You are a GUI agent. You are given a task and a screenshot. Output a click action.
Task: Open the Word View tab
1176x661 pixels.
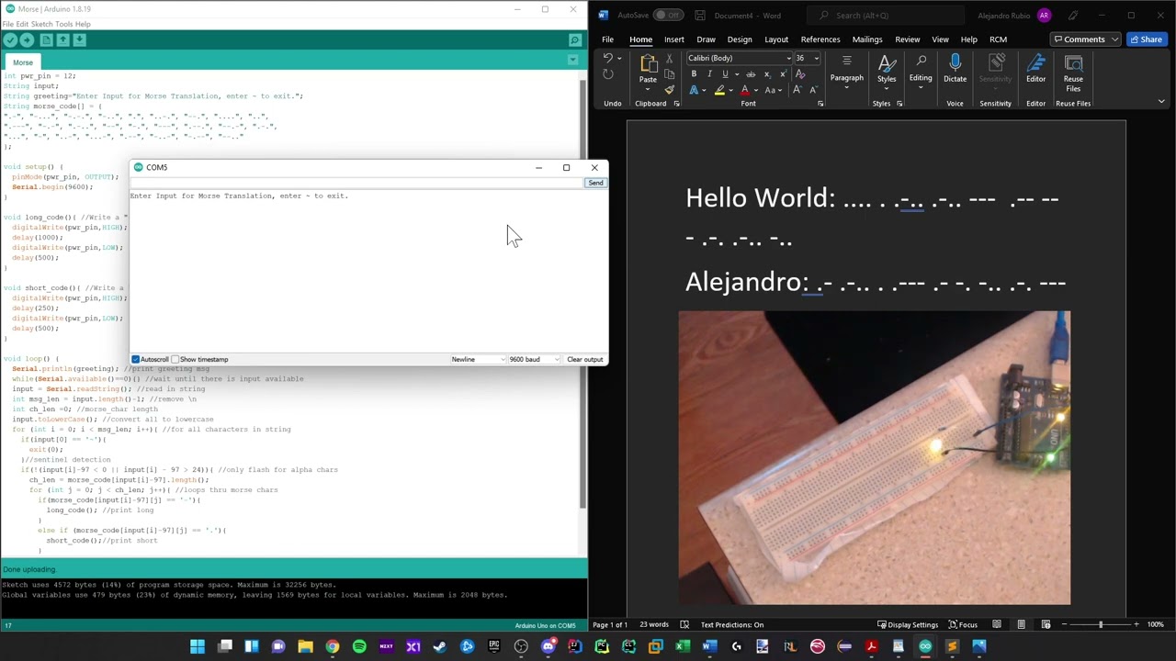[940, 39]
